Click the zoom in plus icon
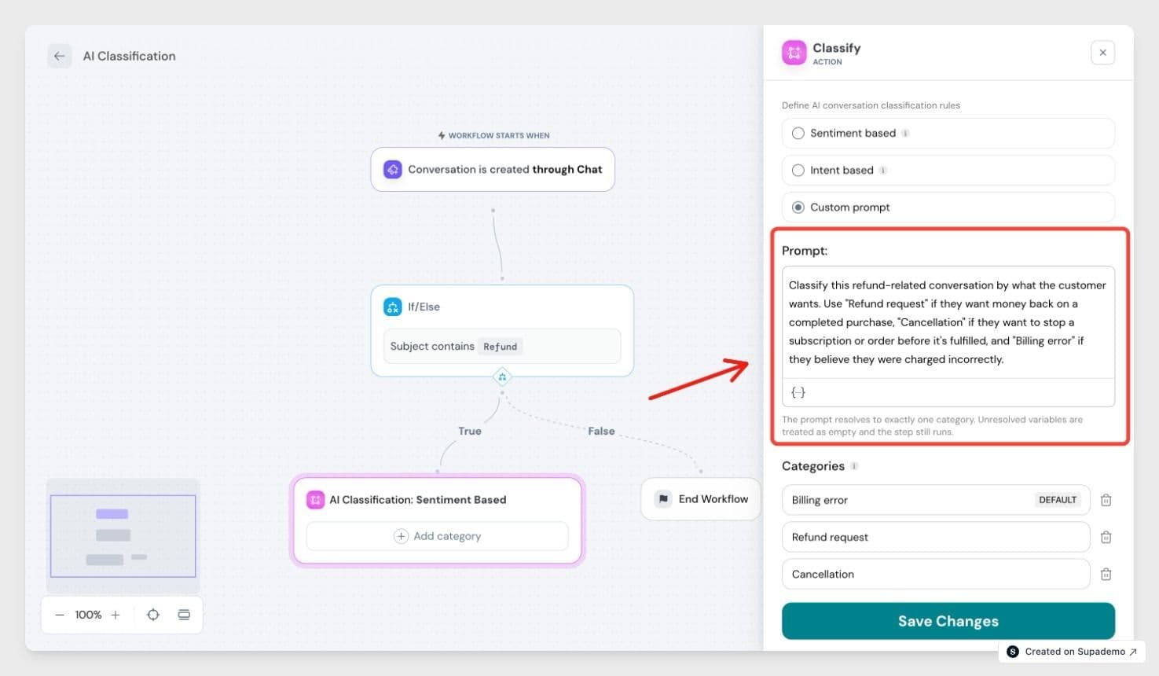The height and width of the screenshot is (676, 1159). (116, 615)
